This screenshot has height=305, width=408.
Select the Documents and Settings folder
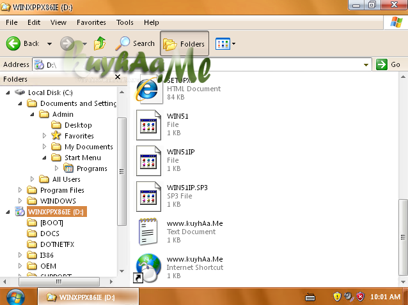[72, 103]
